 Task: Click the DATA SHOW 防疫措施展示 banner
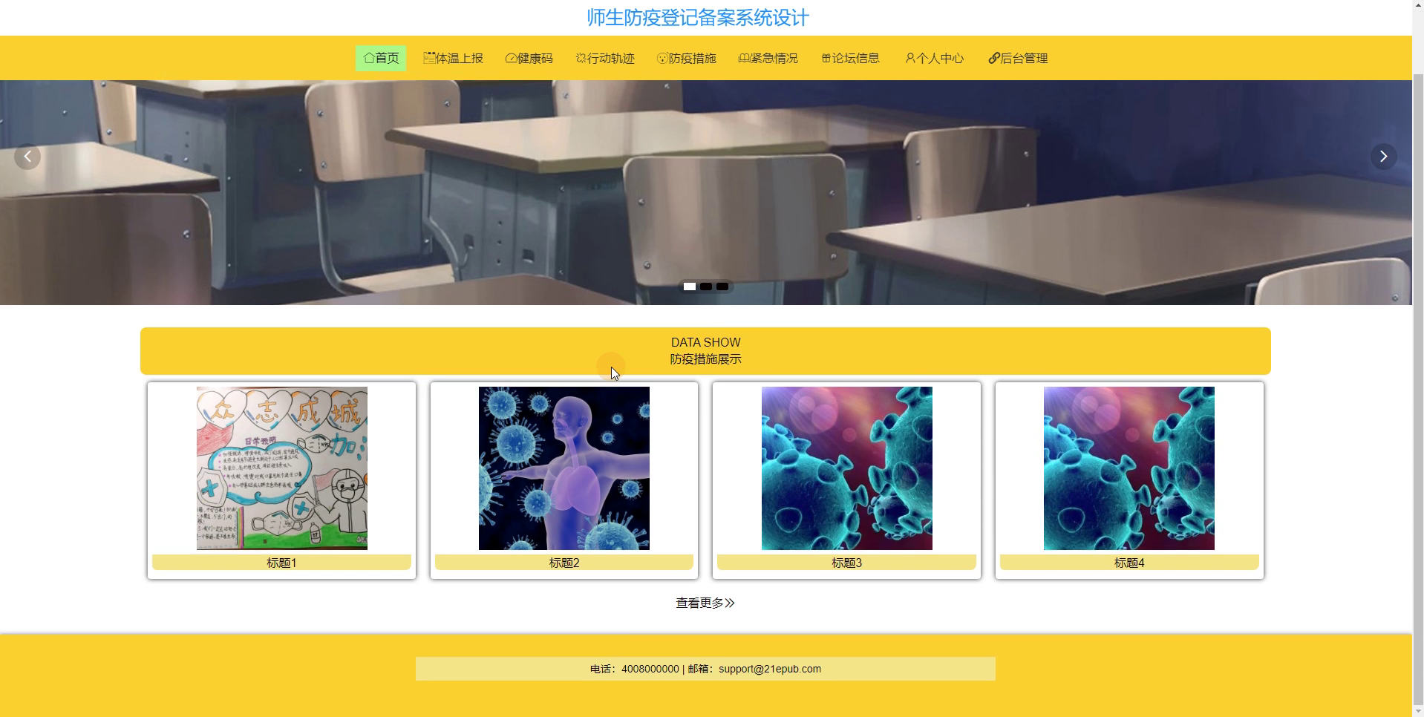click(x=705, y=351)
